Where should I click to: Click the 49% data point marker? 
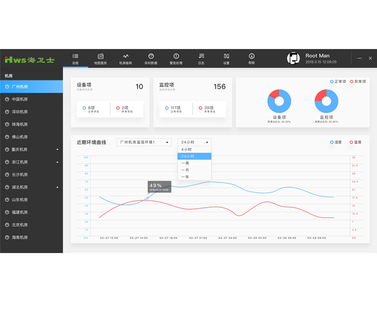(x=148, y=198)
